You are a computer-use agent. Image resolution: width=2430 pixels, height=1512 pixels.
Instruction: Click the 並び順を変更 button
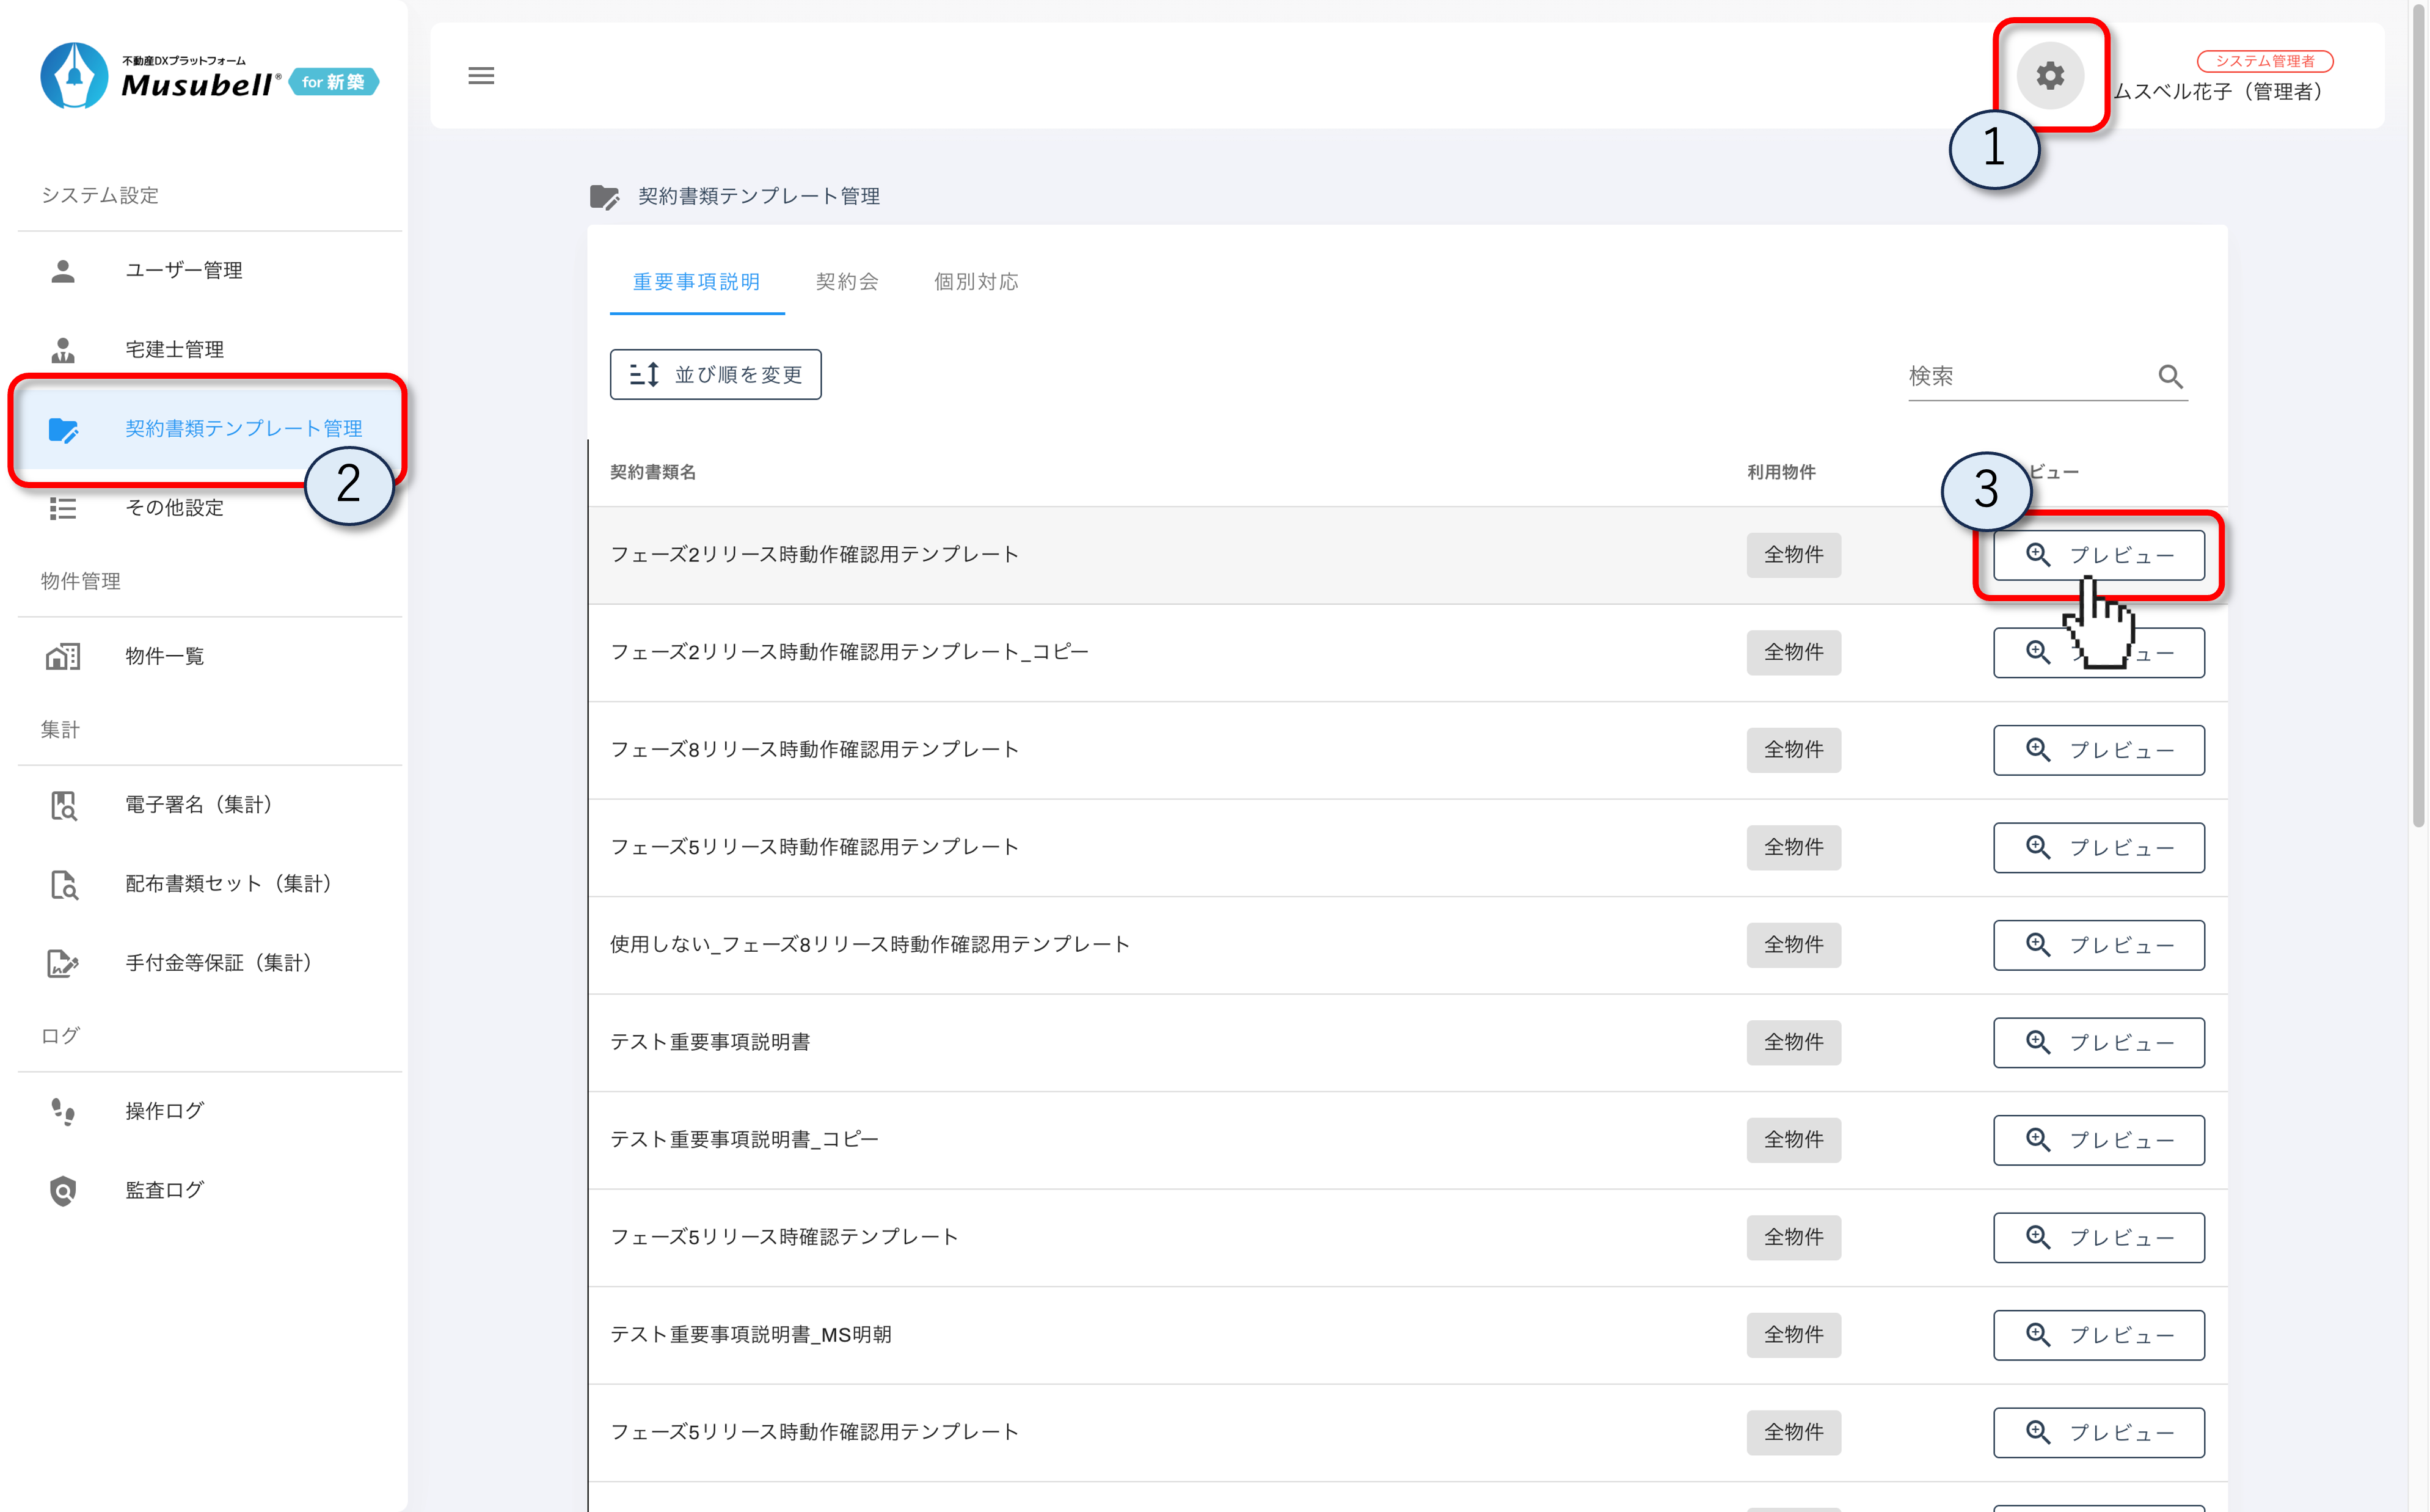click(x=716, y=374)
